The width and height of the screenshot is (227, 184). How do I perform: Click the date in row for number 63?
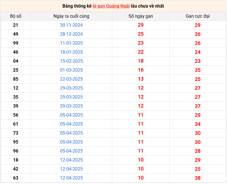coord(71,178)
